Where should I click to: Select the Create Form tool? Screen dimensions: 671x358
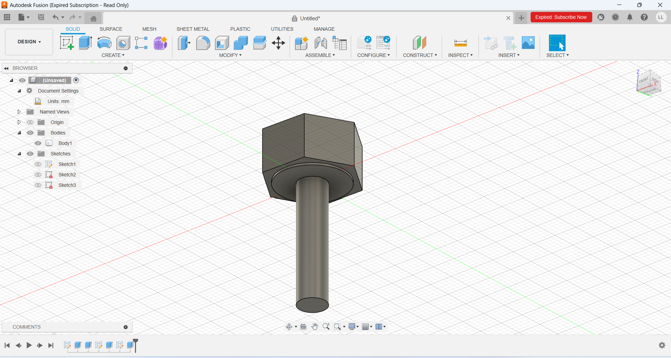pyautogui.click(x=160, y=43)
